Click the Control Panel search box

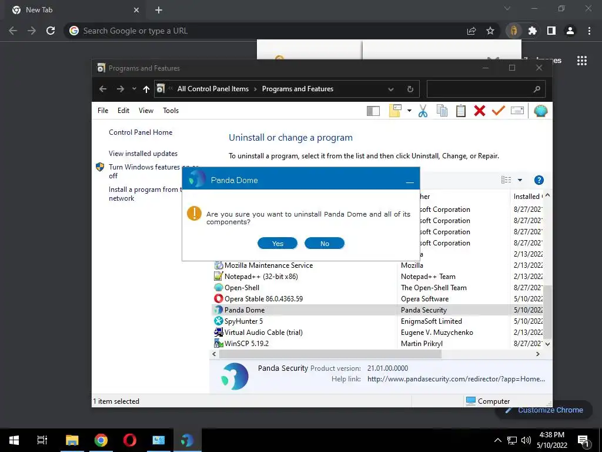pos(486,89)
